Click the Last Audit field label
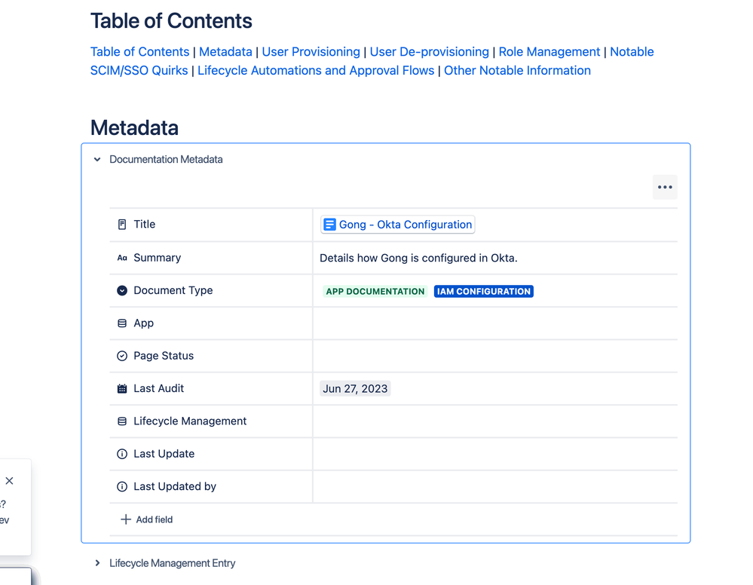Viewport: 753px width, 585px height. tap(158, 388)
